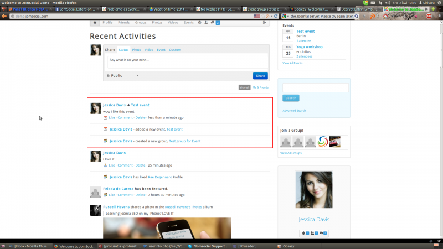Open Photos menu in JomSocial toolbar

coord(157,23)
